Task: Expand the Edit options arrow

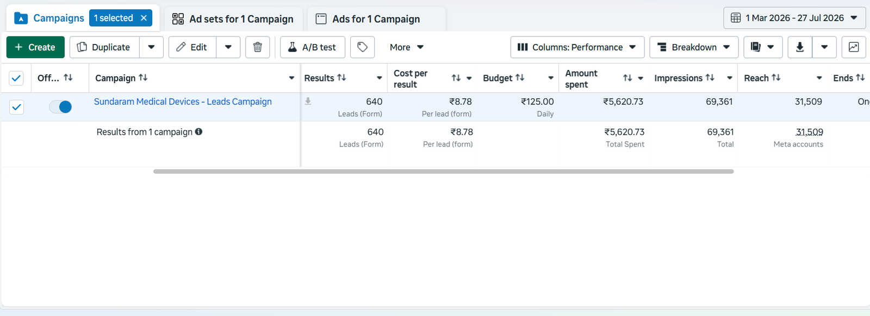Action: 228,47
